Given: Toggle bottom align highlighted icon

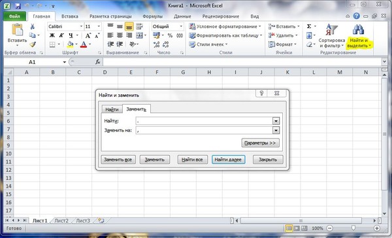Looking at the screenshot, I should point(129,27).
